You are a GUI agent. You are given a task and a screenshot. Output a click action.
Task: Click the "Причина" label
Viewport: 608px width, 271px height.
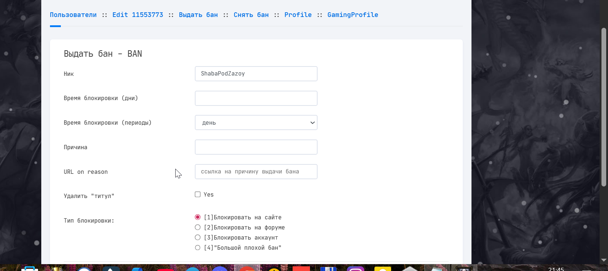[x=75, y=147]
